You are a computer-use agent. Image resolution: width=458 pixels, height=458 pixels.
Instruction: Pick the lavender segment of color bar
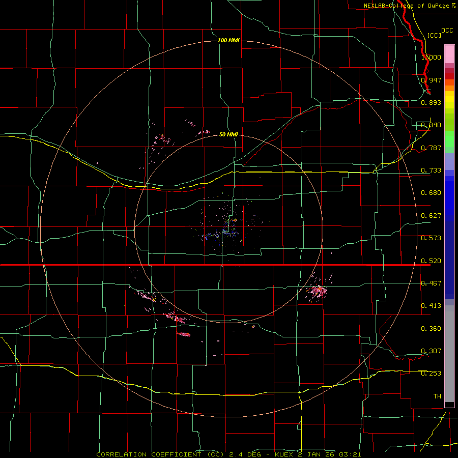point(449,161)
